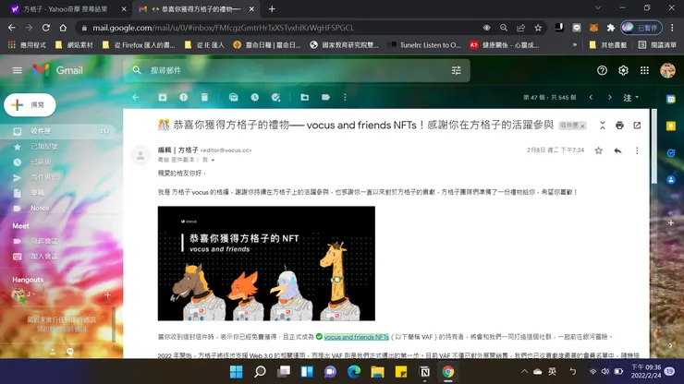Go to the older email arrow
Screen dimensions: 684x384
[x=610, y=97]
